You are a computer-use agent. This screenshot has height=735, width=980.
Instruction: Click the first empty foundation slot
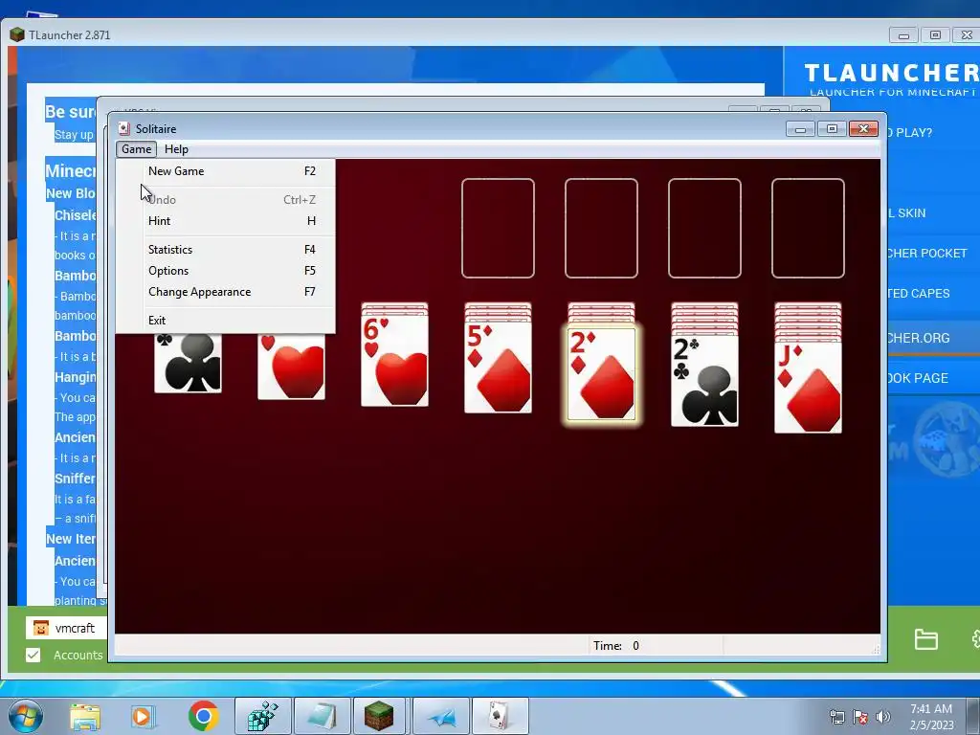click(498, 228)
